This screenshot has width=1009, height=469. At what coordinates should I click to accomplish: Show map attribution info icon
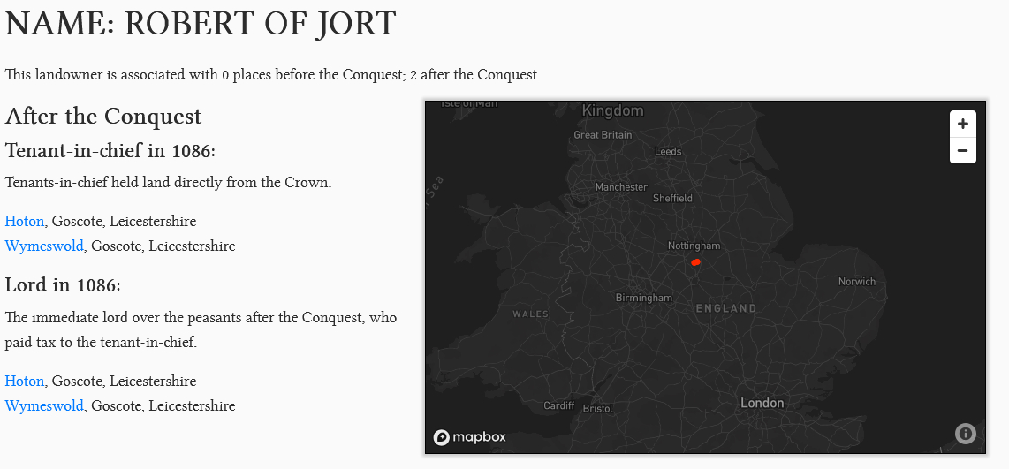click(x=965, y=433)
